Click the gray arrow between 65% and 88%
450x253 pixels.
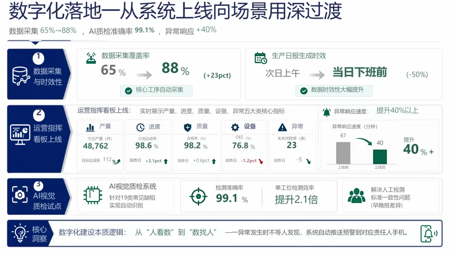144,75
